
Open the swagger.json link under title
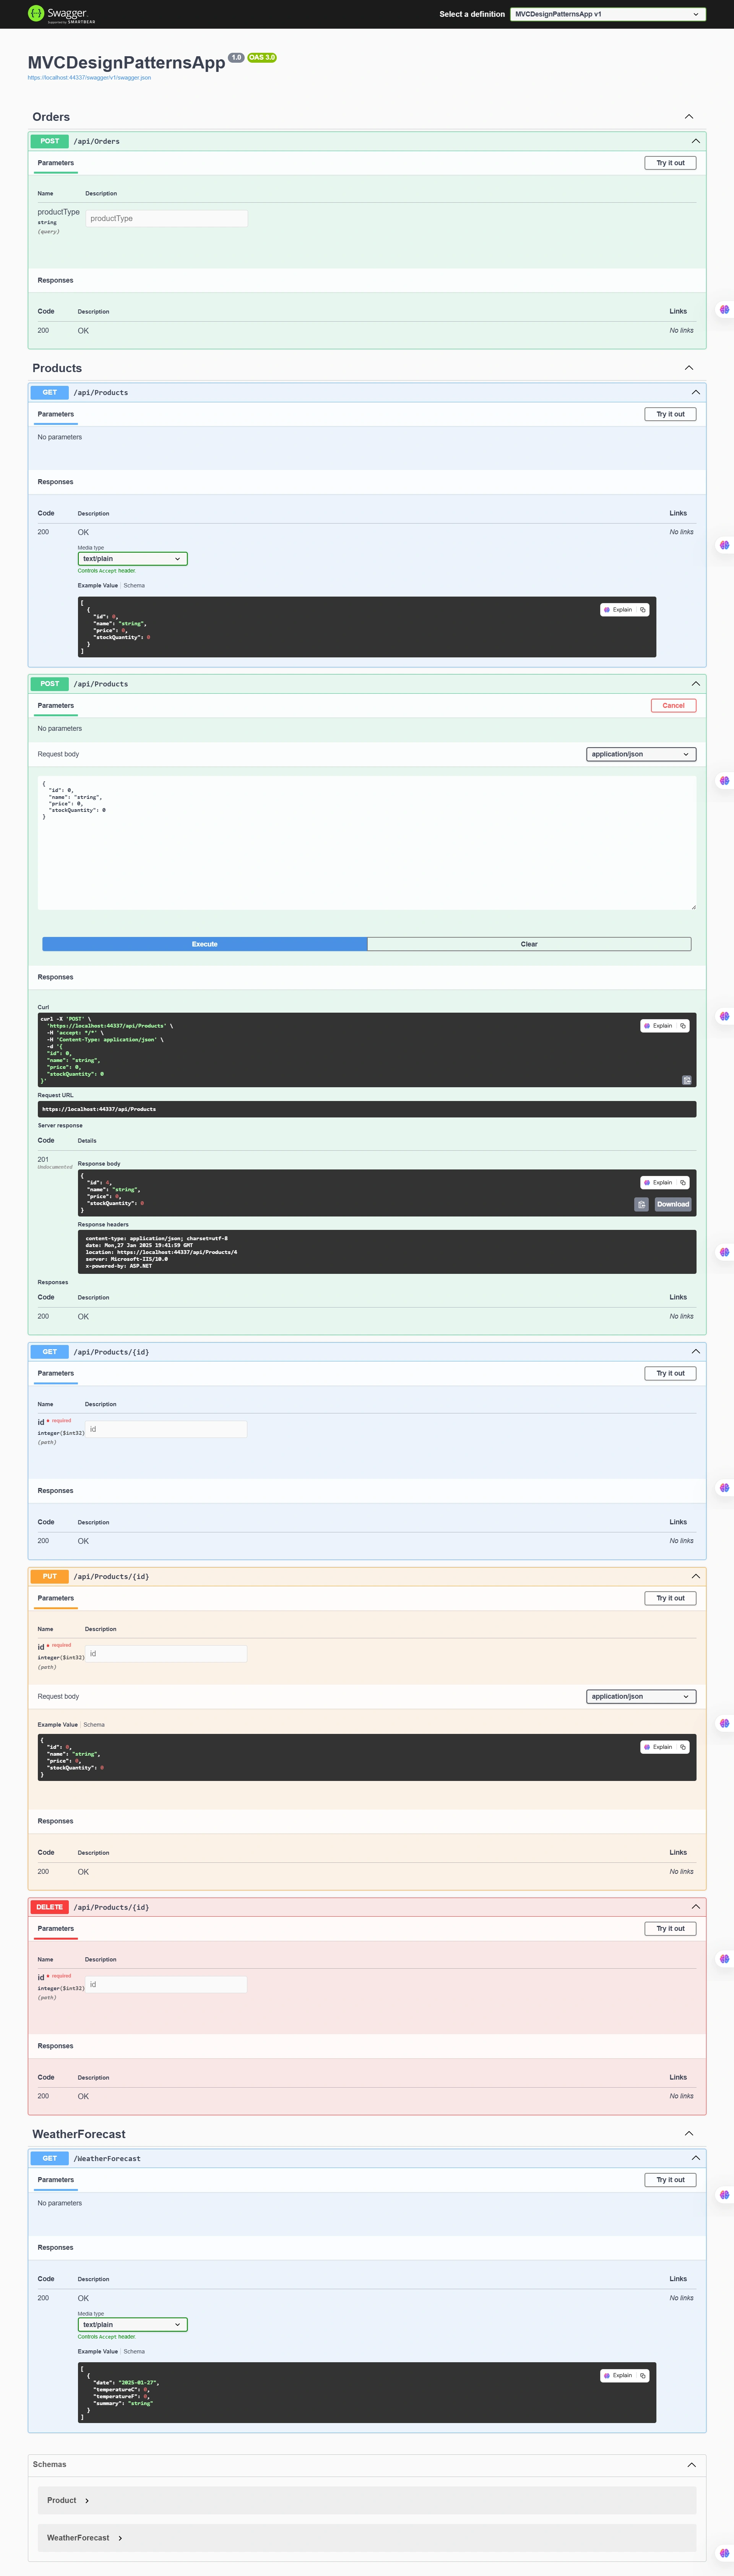point(89,77)
